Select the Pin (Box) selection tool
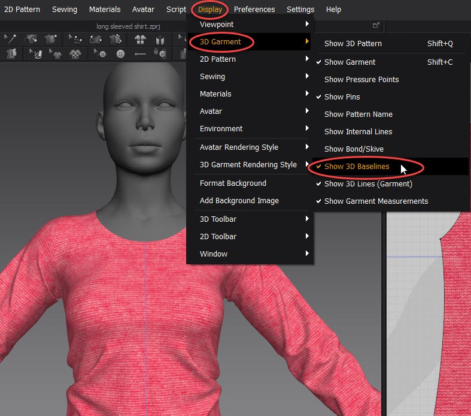Image resolution: width=471 pixels, height=416 pixels. click(x=75, y=39)
